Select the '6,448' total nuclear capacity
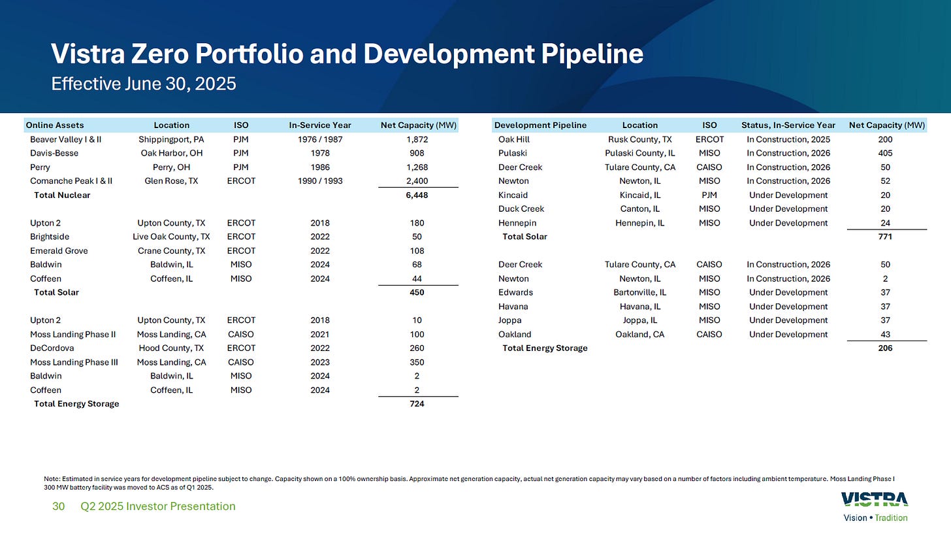 pyautogui.click(x=417, y=195)
